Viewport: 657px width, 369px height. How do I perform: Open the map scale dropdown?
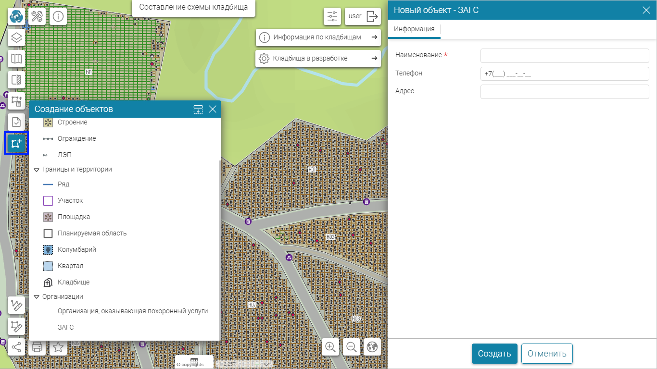coord(267,364)
